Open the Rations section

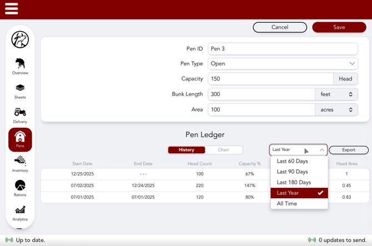pos(20,188)
